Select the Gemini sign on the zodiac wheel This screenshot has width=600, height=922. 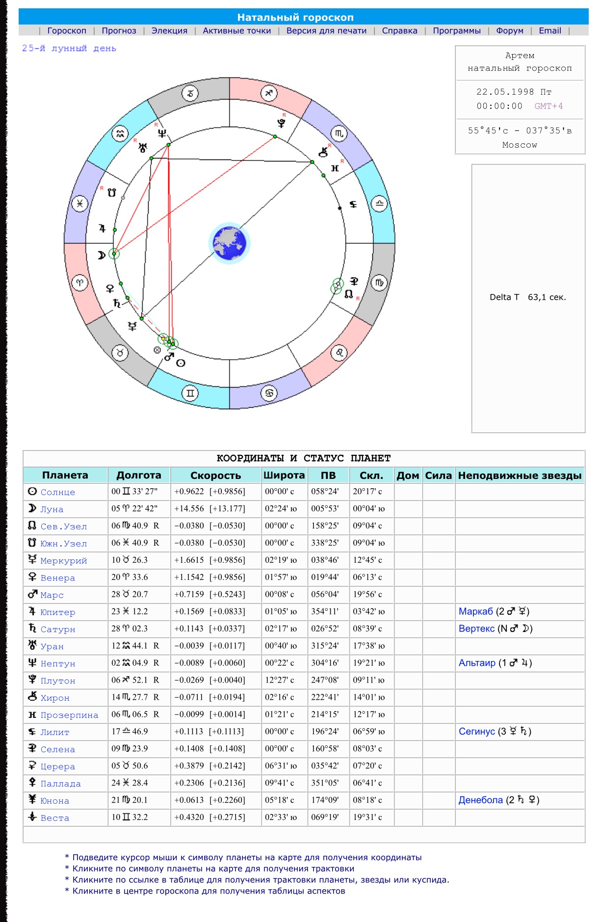coord(190,393)
